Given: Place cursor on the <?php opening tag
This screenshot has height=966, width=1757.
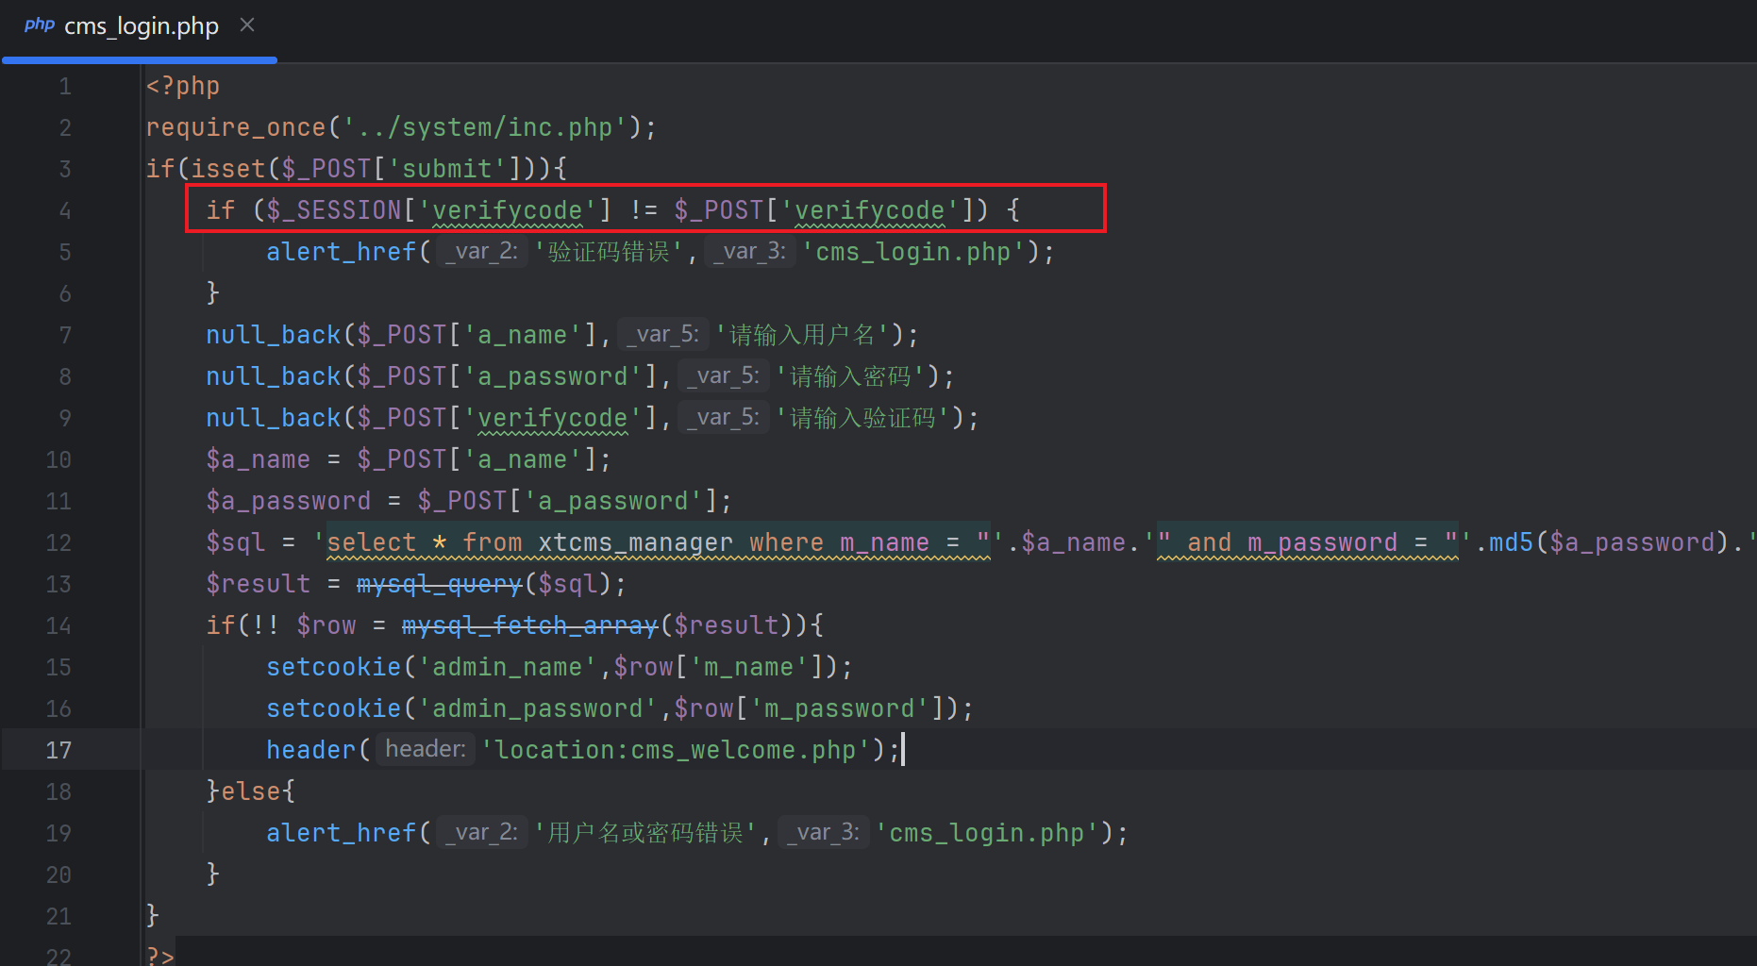Looking at the screenshot, I should pyautogui.click(x=183, y=86).
